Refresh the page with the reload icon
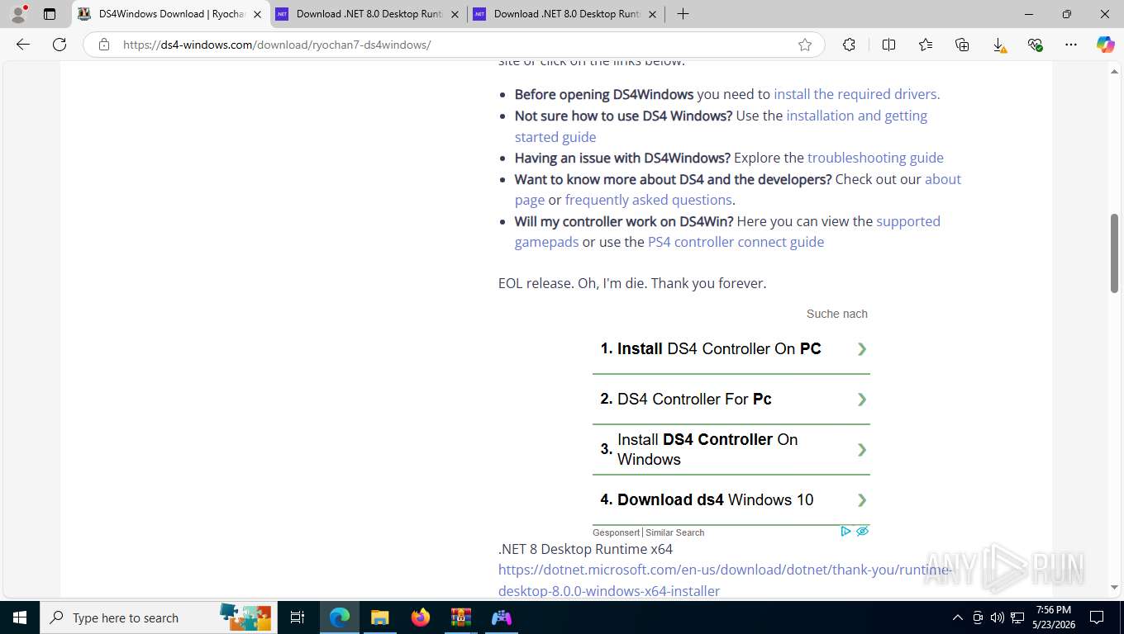Screen dimensions: 1124x634 [60, 45]
